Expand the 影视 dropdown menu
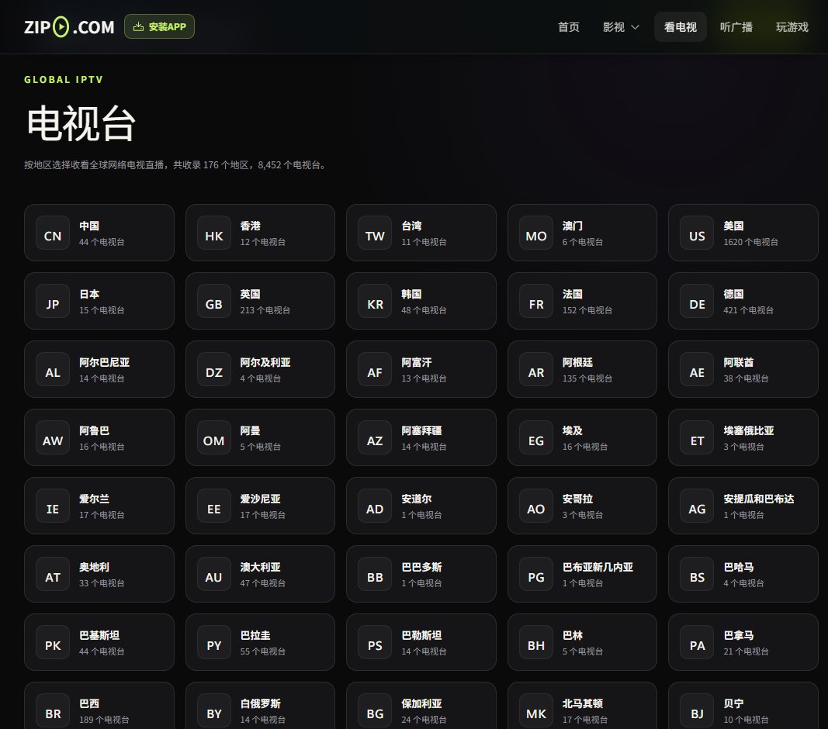This screenshot has height=729, width=828. 621,27
